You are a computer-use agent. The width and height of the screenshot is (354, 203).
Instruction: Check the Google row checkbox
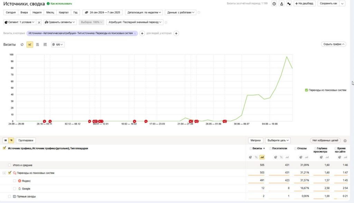point(15,189)
